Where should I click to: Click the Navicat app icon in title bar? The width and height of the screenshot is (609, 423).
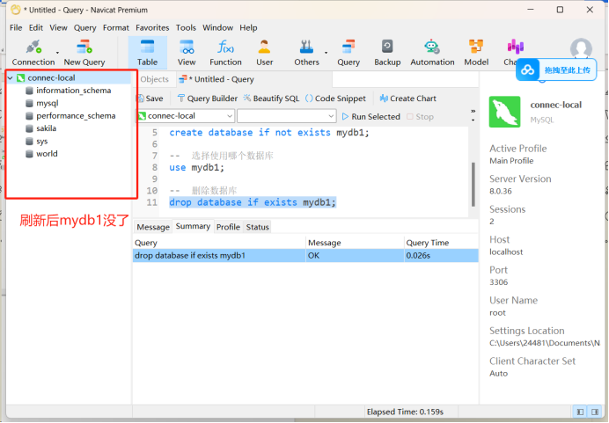point(16,10)
